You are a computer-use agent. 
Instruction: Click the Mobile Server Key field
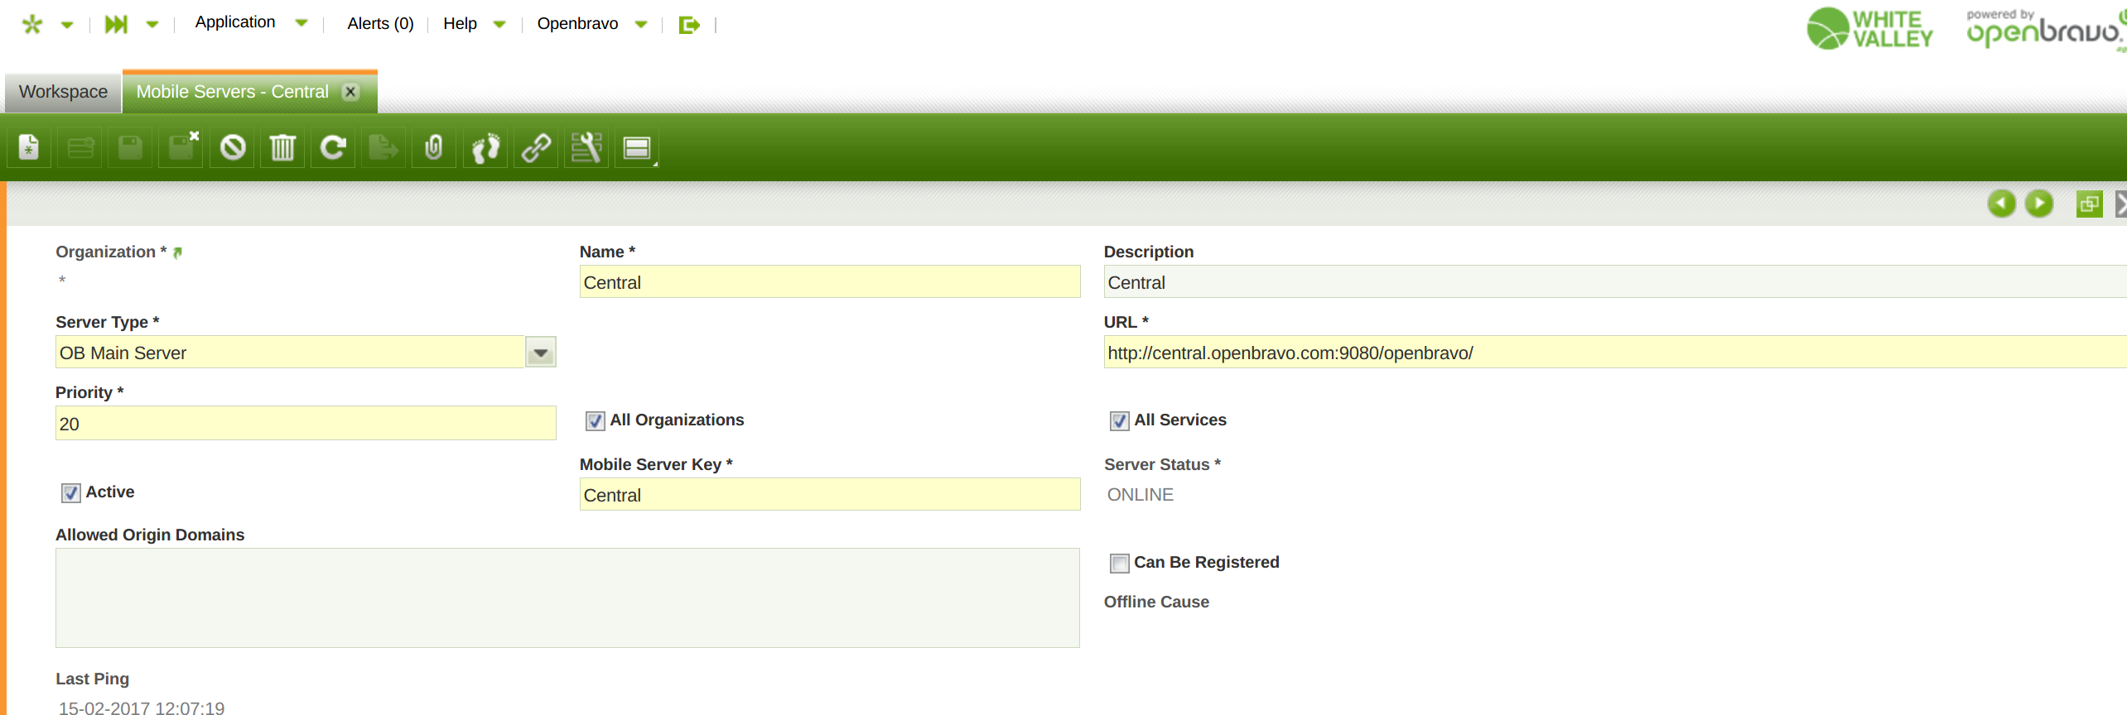click(x=830, y=495)
